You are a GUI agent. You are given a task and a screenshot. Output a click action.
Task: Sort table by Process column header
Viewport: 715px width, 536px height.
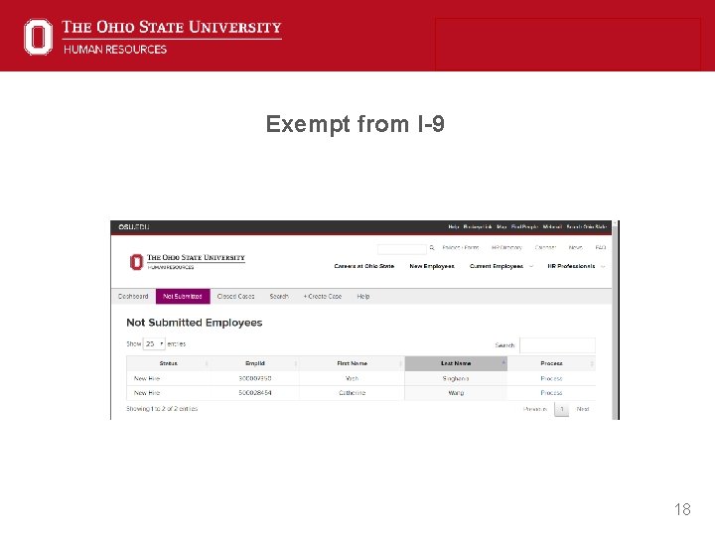(x=551, y=363)
